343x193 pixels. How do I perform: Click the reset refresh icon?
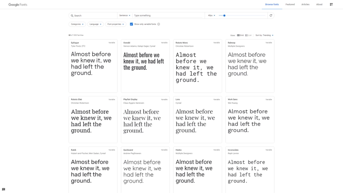point(271,15)
